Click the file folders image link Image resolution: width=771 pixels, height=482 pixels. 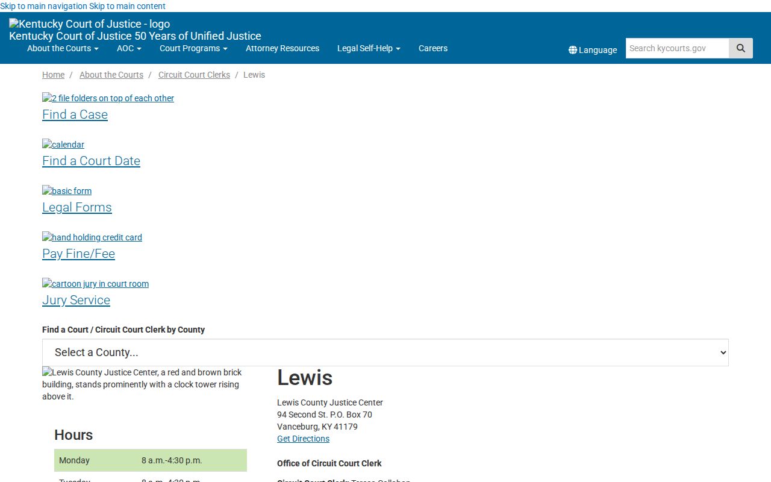pyautogui.click(x=108, y=98)
